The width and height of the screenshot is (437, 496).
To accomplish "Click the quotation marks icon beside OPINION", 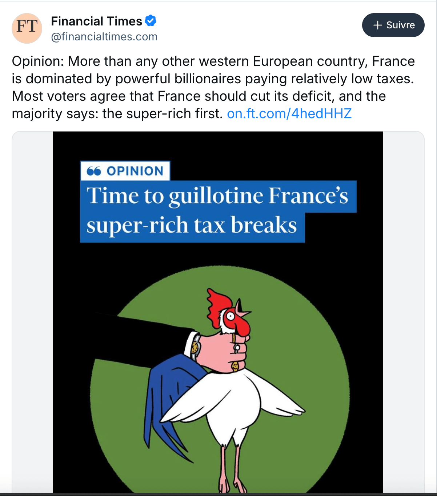I will pyautogui.click(x=94, y=171).
